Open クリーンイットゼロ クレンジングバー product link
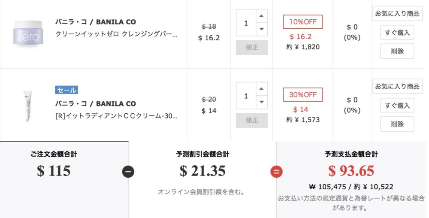Viewport: 429px width, 218px height. (x=116, y=34)
